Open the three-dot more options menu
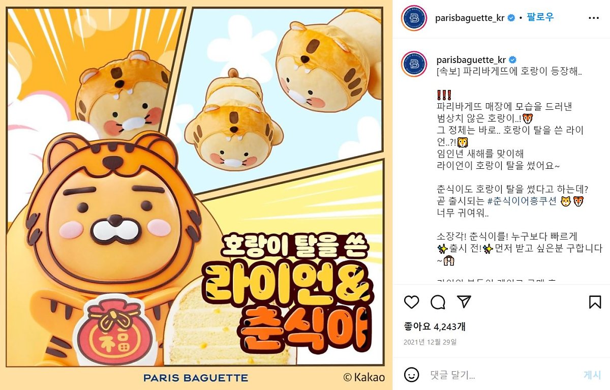Image resolution: width=610 pixels, height=390 pixels. [594, 18]
